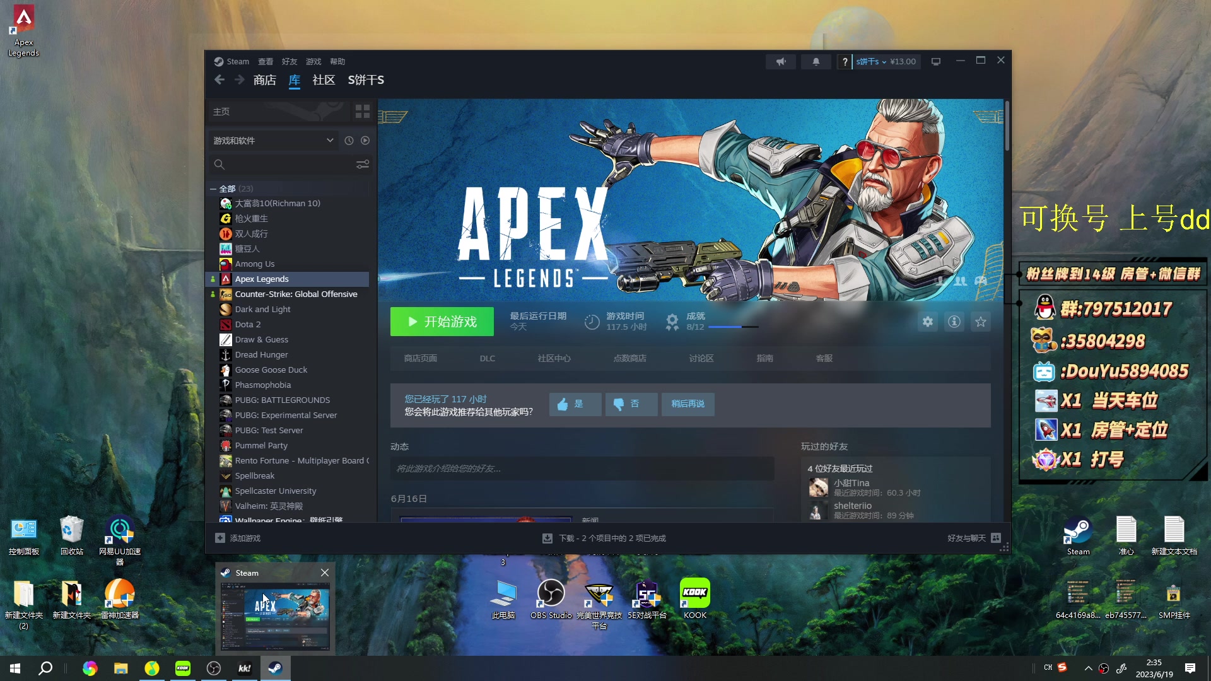Show Apex Legends game info icon
The image size is (1211, 681).
click(954, 322)
